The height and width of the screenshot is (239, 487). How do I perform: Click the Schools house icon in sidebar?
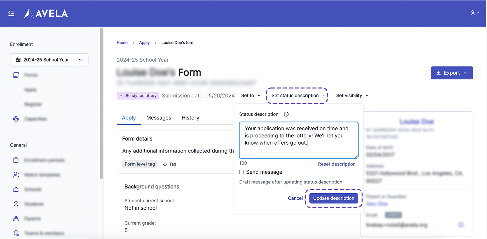[16, 189]
